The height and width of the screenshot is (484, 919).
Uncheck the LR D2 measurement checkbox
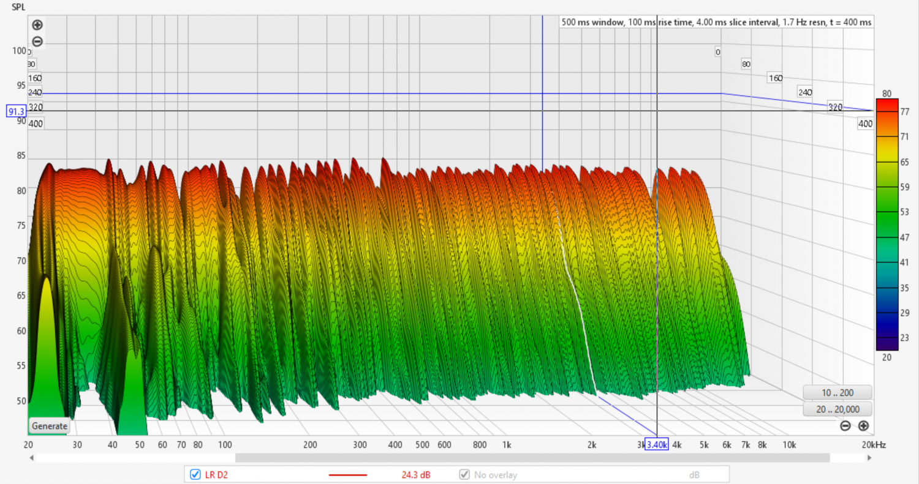click(x=195, y=474)
